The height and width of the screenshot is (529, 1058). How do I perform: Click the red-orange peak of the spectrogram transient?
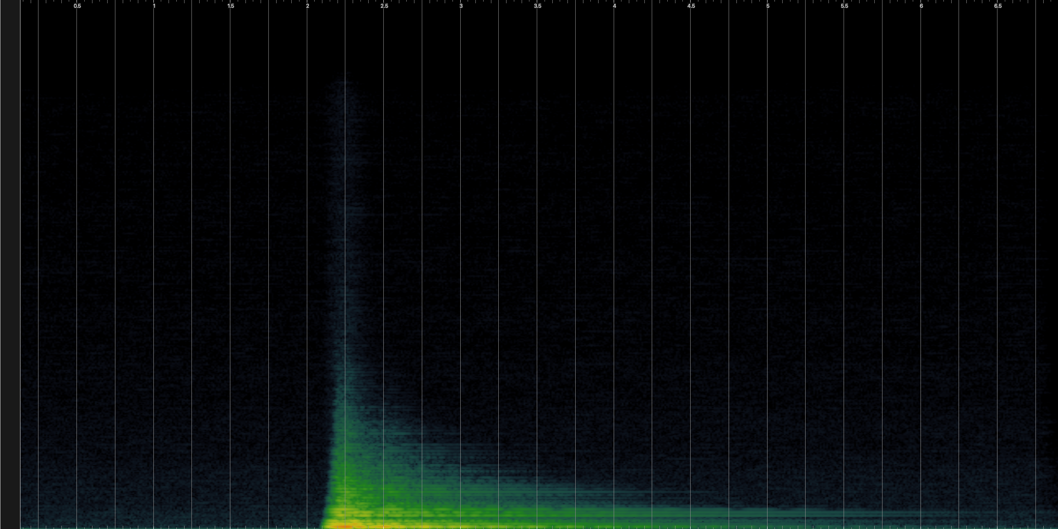346,526
